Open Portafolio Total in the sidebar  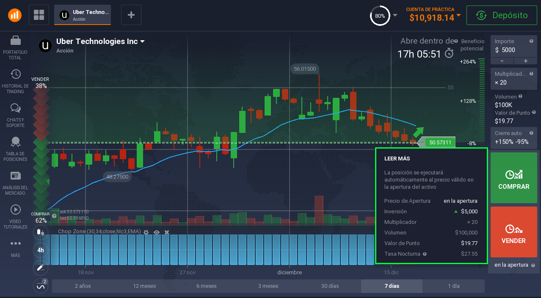tap(15, 47)
